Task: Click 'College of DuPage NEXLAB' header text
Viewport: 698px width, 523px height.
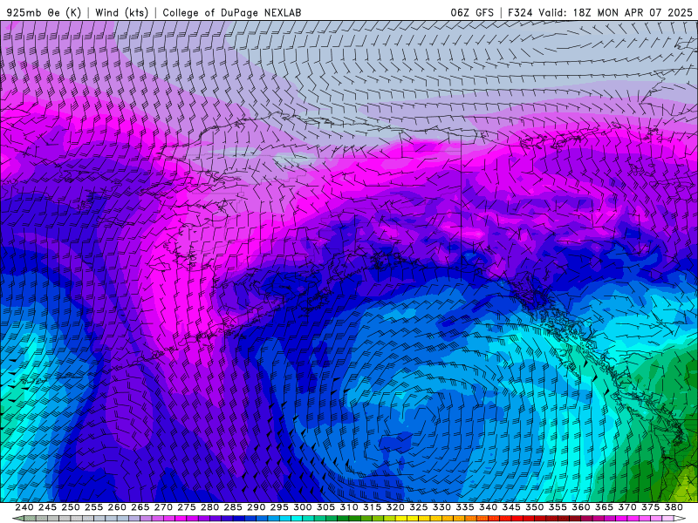Action: [232, 12]
